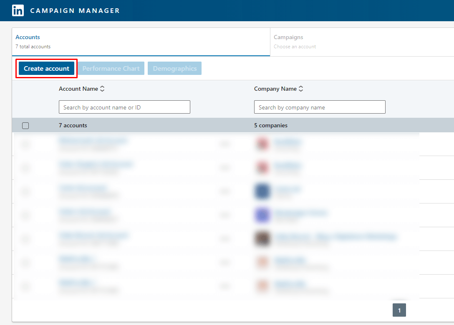Click the Company Name column header
Image resolution: width=454 pixels, height=325 pixels.
(x=275, y=89)
